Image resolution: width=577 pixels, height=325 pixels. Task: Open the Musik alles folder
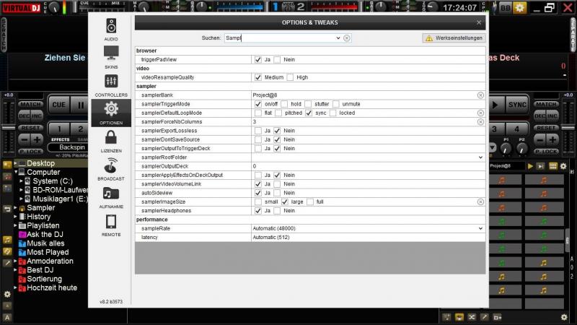(45, 243)
